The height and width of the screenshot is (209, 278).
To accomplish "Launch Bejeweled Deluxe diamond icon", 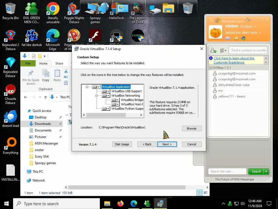I will click(11, 67).
